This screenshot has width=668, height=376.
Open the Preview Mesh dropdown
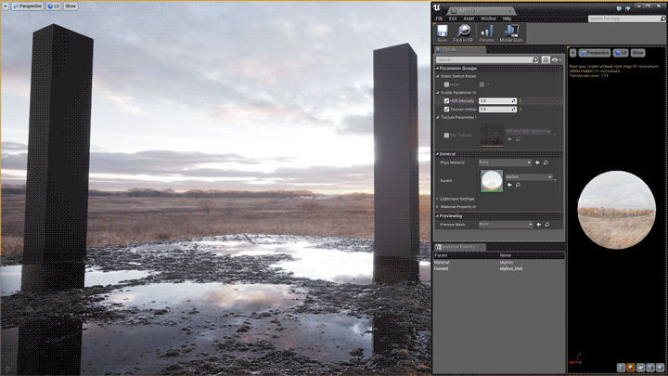[504, 225]
